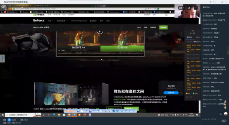Click the blue button under 96/99 popup
The height and width of the screenshot is (125, 229).
(x=171, y=93)
